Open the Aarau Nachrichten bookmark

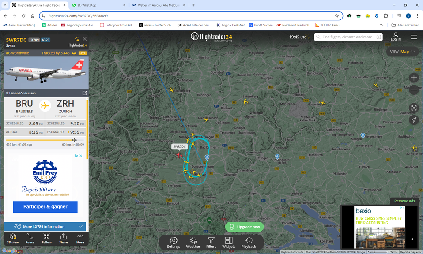[20, 25]
